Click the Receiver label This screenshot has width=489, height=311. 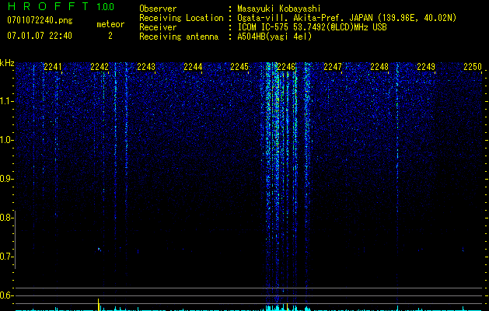click(158, 27)
